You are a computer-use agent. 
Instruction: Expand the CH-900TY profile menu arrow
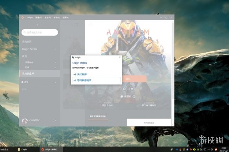tap(55, 121)
